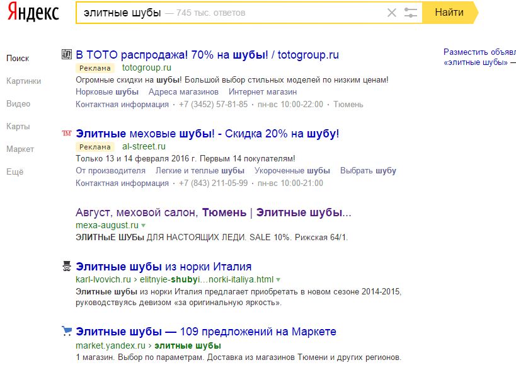Viewport: 516px width, 377px height.
Task: Select the Поиск tab
Action: pyautogui.click(x=18, y=58)
